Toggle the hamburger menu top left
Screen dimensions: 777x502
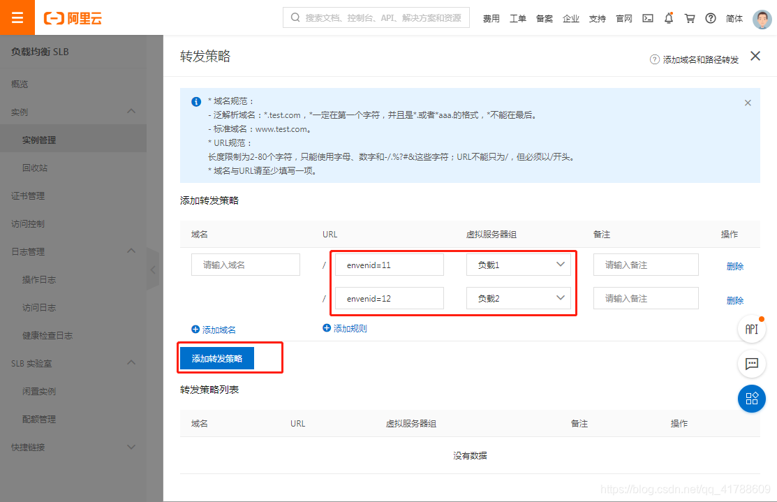pos(17,17)
